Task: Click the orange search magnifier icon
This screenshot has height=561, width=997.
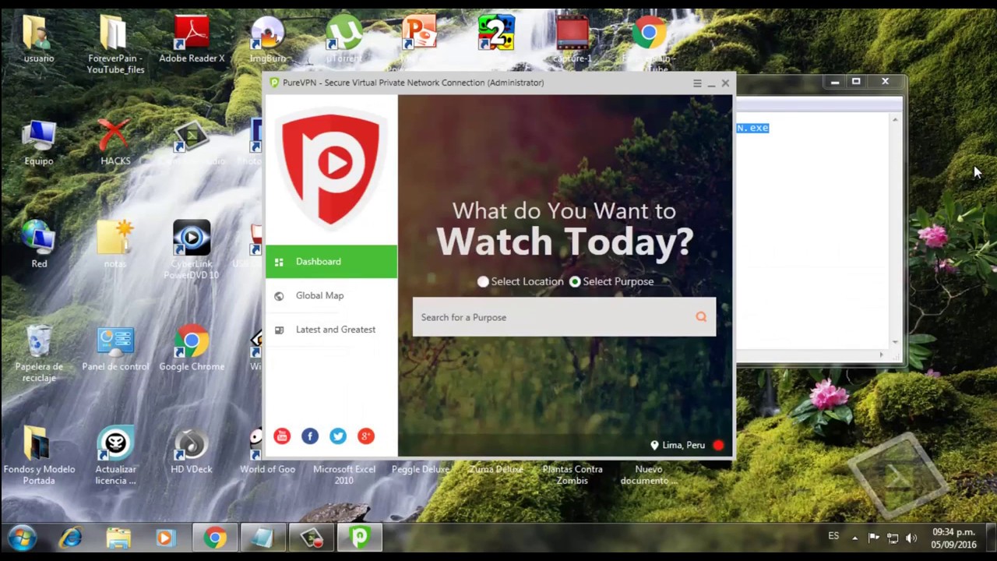Action: [x=701, y=317]
